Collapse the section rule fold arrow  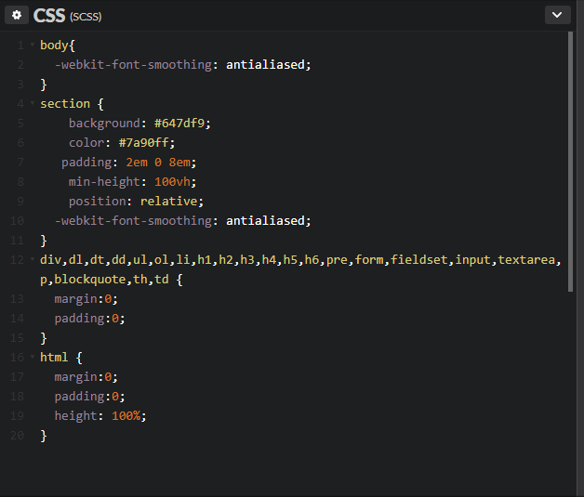click(33, 103)
